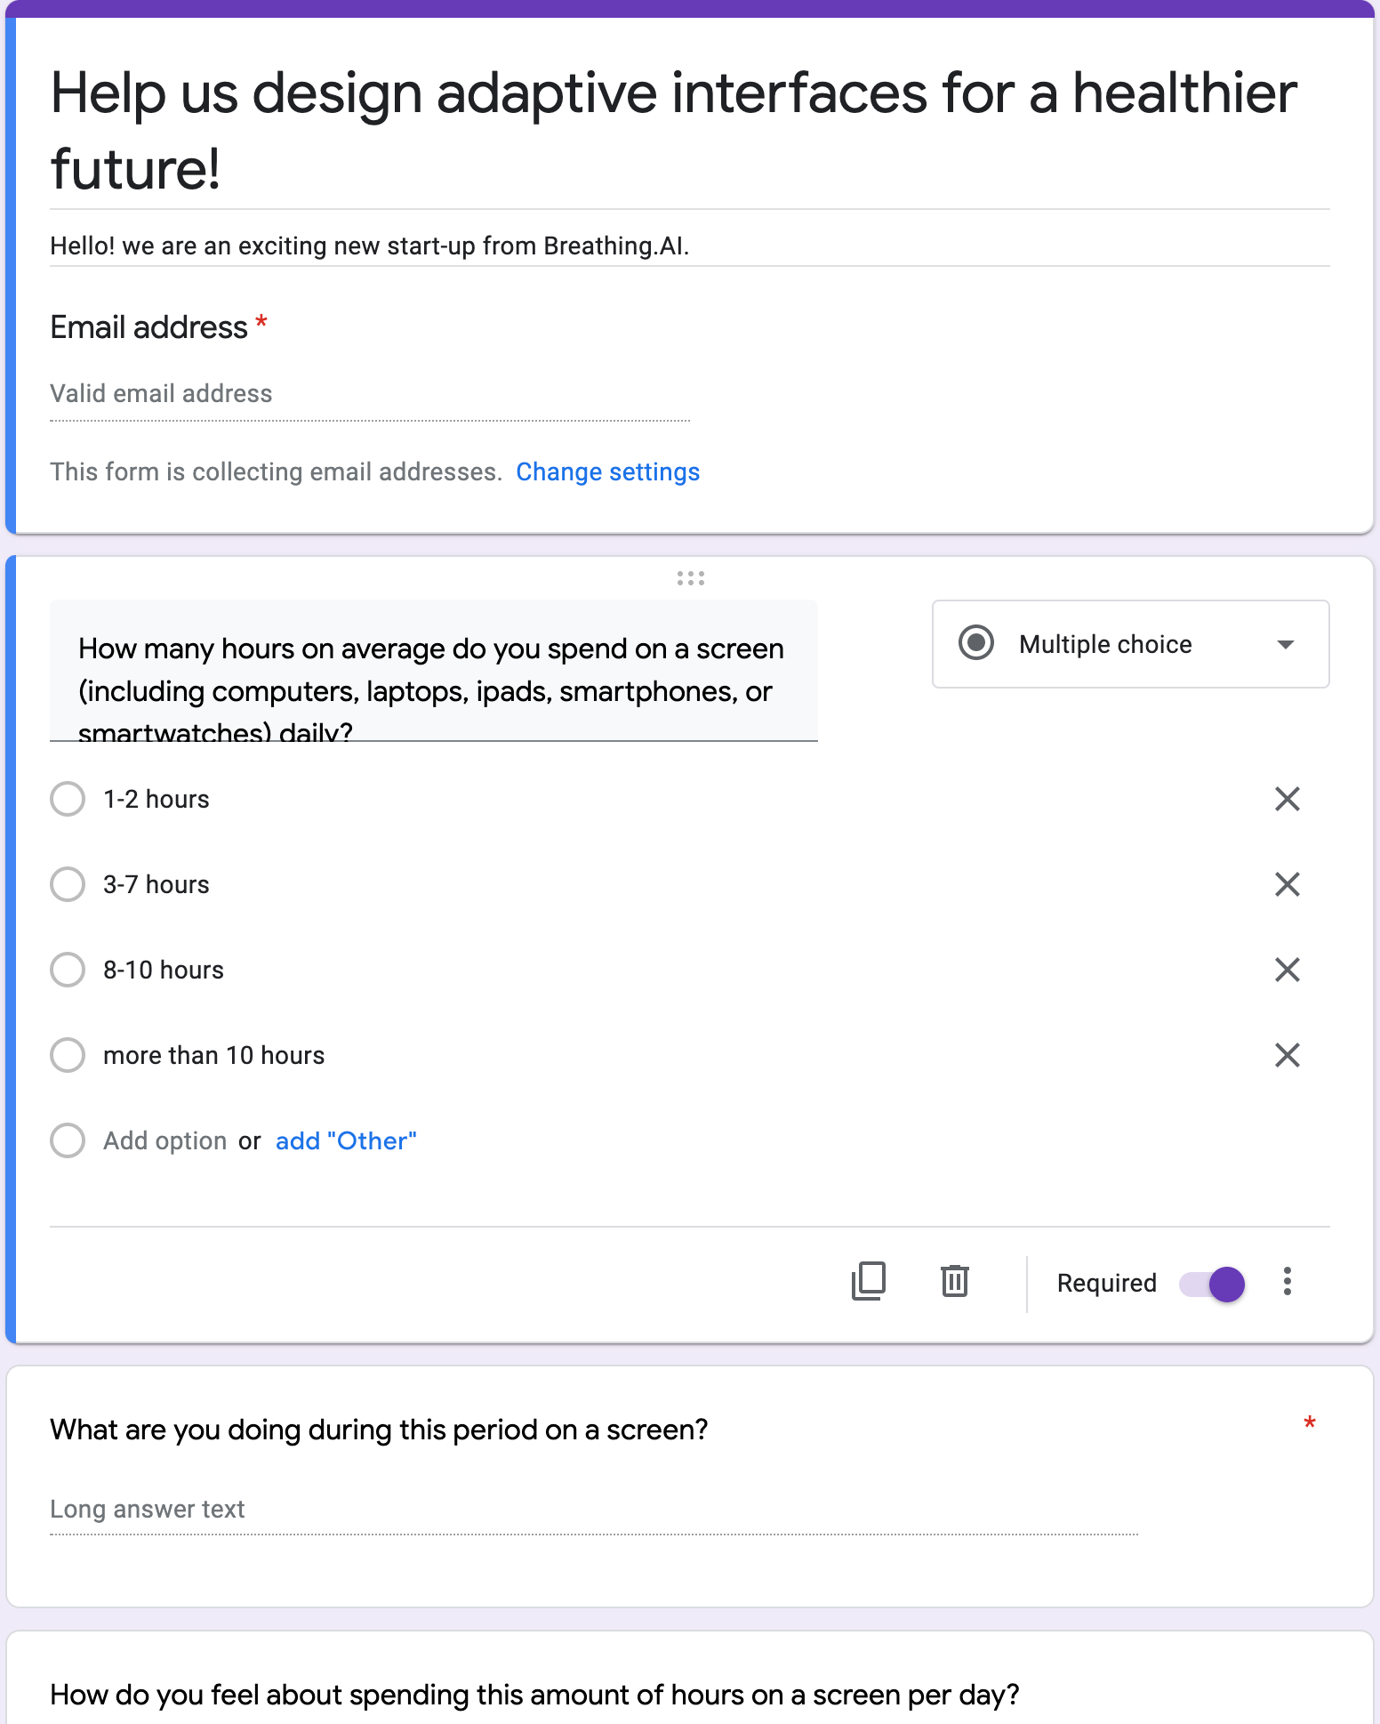Toggle the Required switch off
The width and height of the screenshot is (1380, 1724).
[x=1212, y=1284]
